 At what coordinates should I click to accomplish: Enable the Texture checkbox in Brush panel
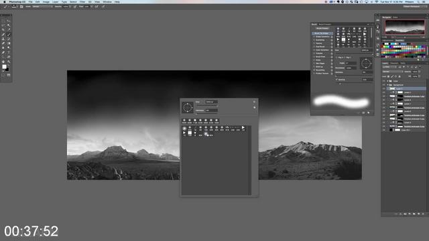click(314, 44)
